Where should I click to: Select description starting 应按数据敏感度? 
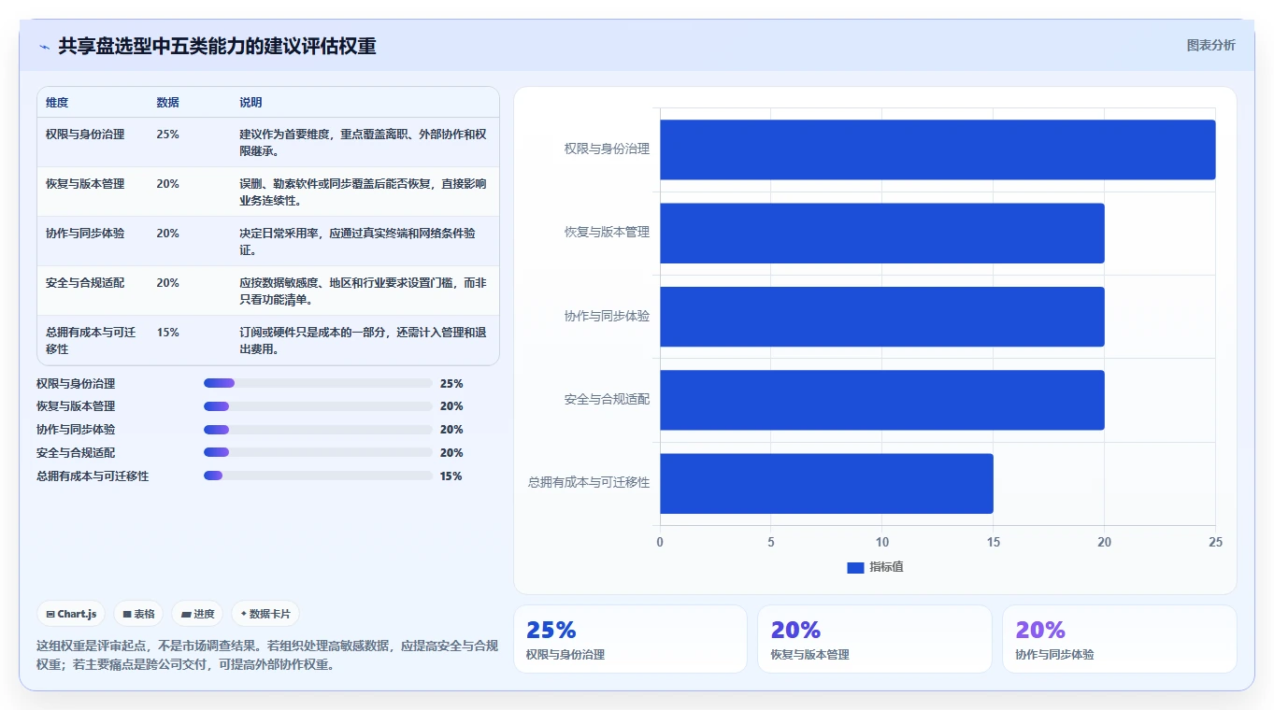tap(363, 291)
